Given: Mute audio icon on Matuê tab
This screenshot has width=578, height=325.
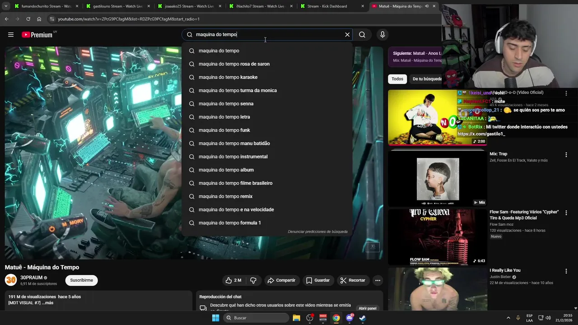Looking at the screenshot, I should pos(427,6).
